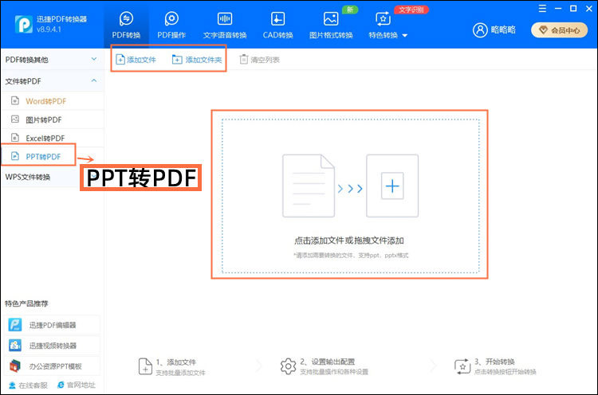Click the 添加文件夹 button
This screenshot has width=598, height=395.
point(197,60)
